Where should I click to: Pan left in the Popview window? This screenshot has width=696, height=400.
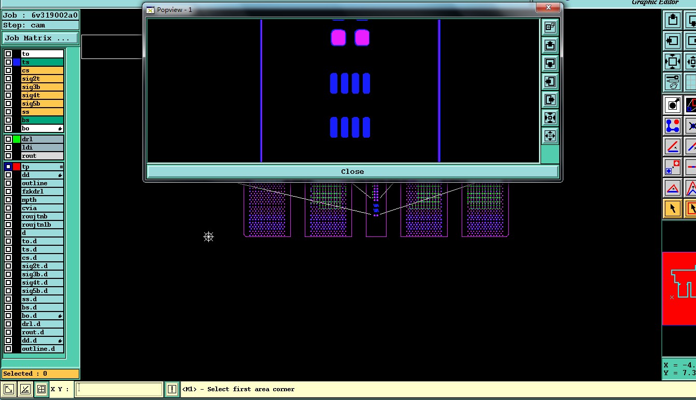point(550,82)
